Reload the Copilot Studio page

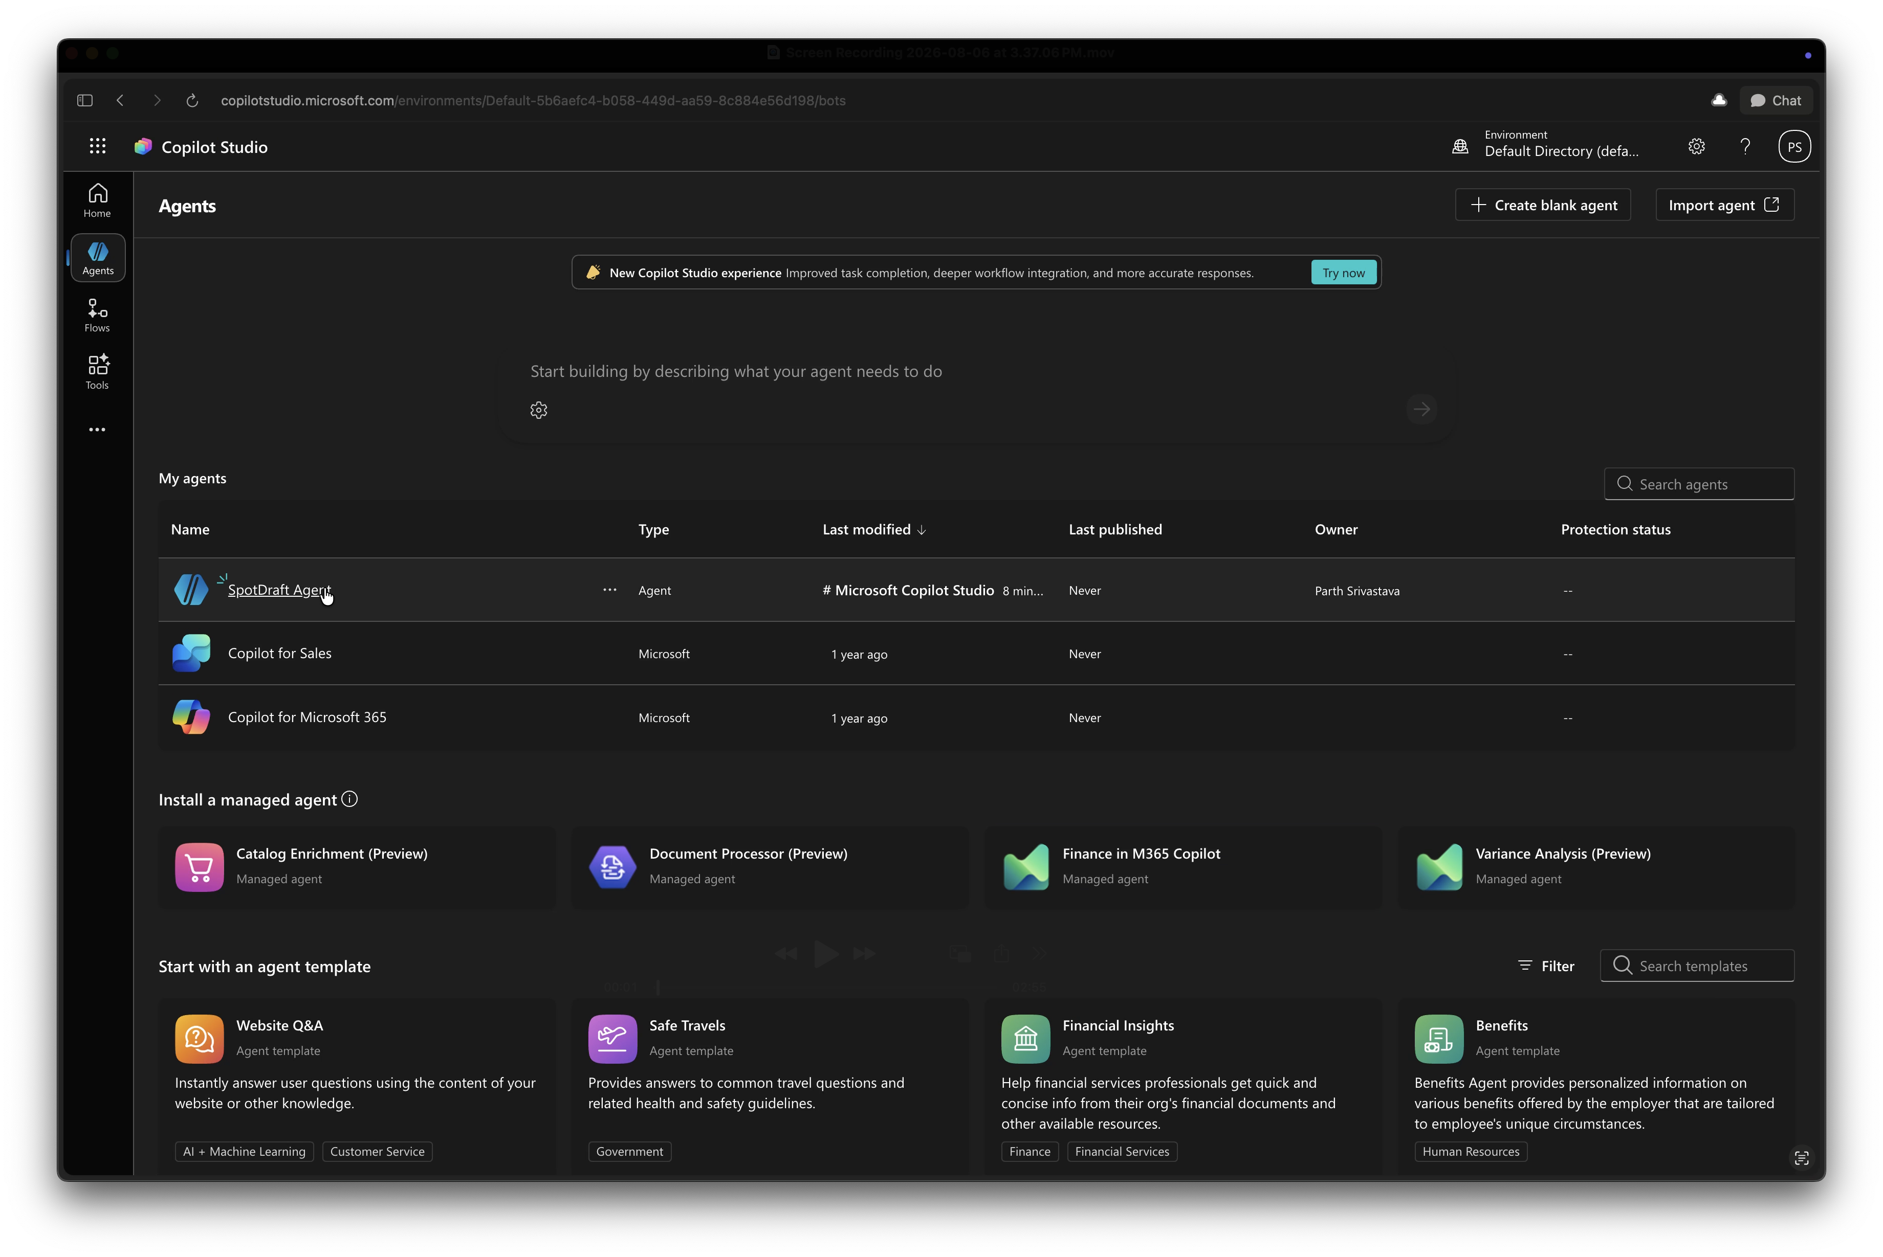pyautogui.click(x=192, y=100)
